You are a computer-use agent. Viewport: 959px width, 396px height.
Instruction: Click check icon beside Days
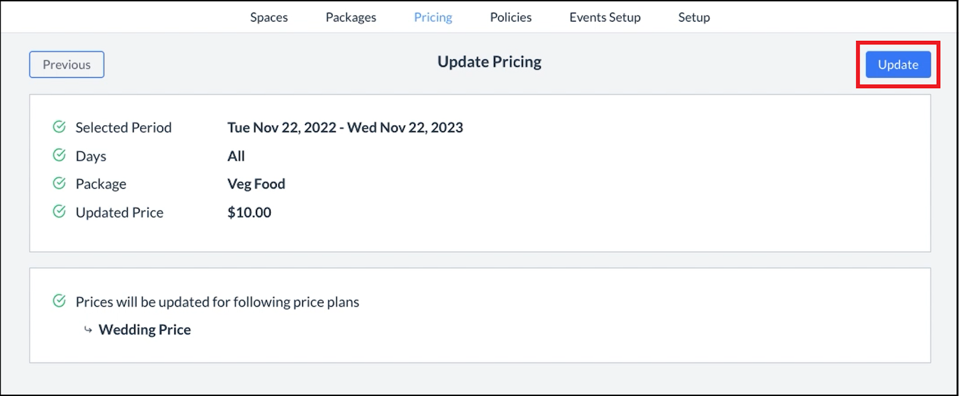tap(59, 155)
